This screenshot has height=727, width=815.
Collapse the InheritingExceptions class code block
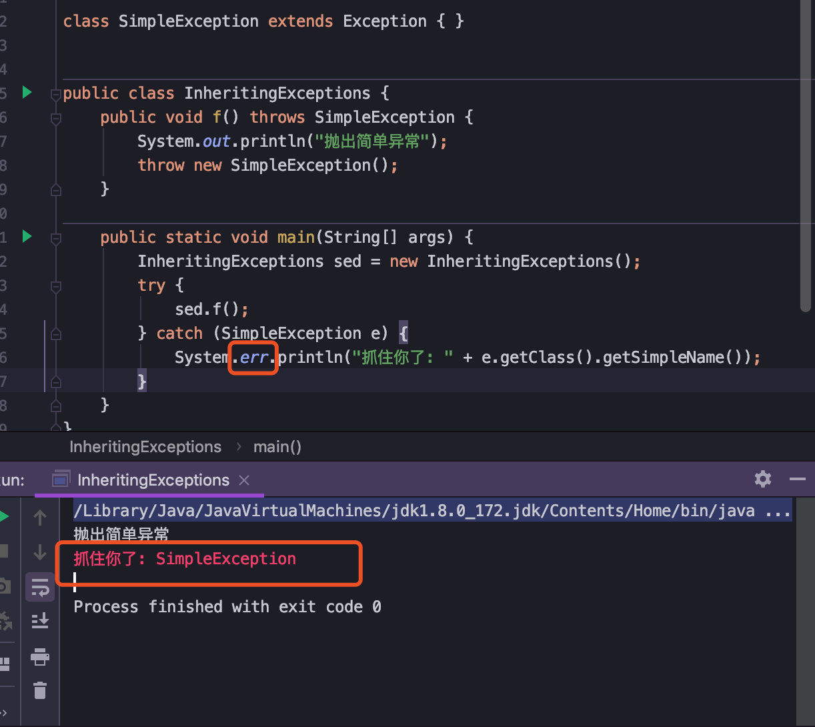[x=56, y=94]
